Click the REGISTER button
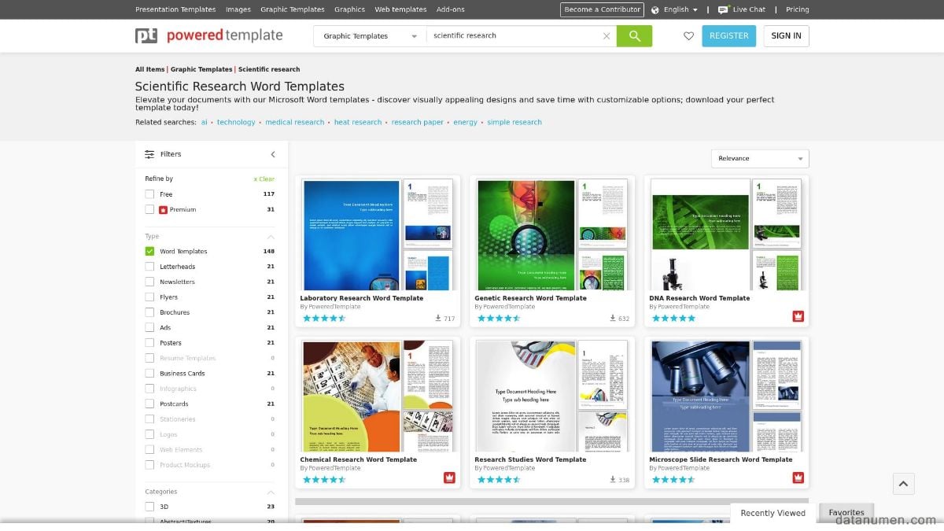 point(728,36)
